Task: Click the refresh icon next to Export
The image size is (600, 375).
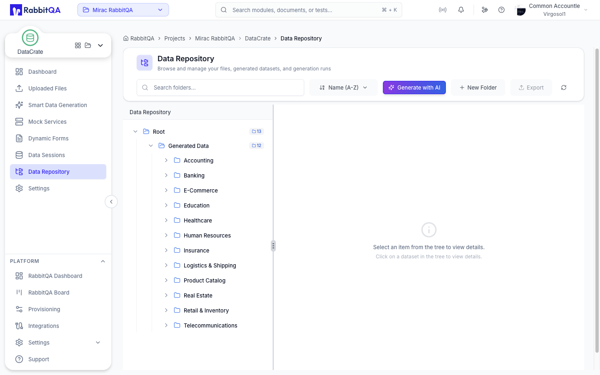Action: (564, 87)
